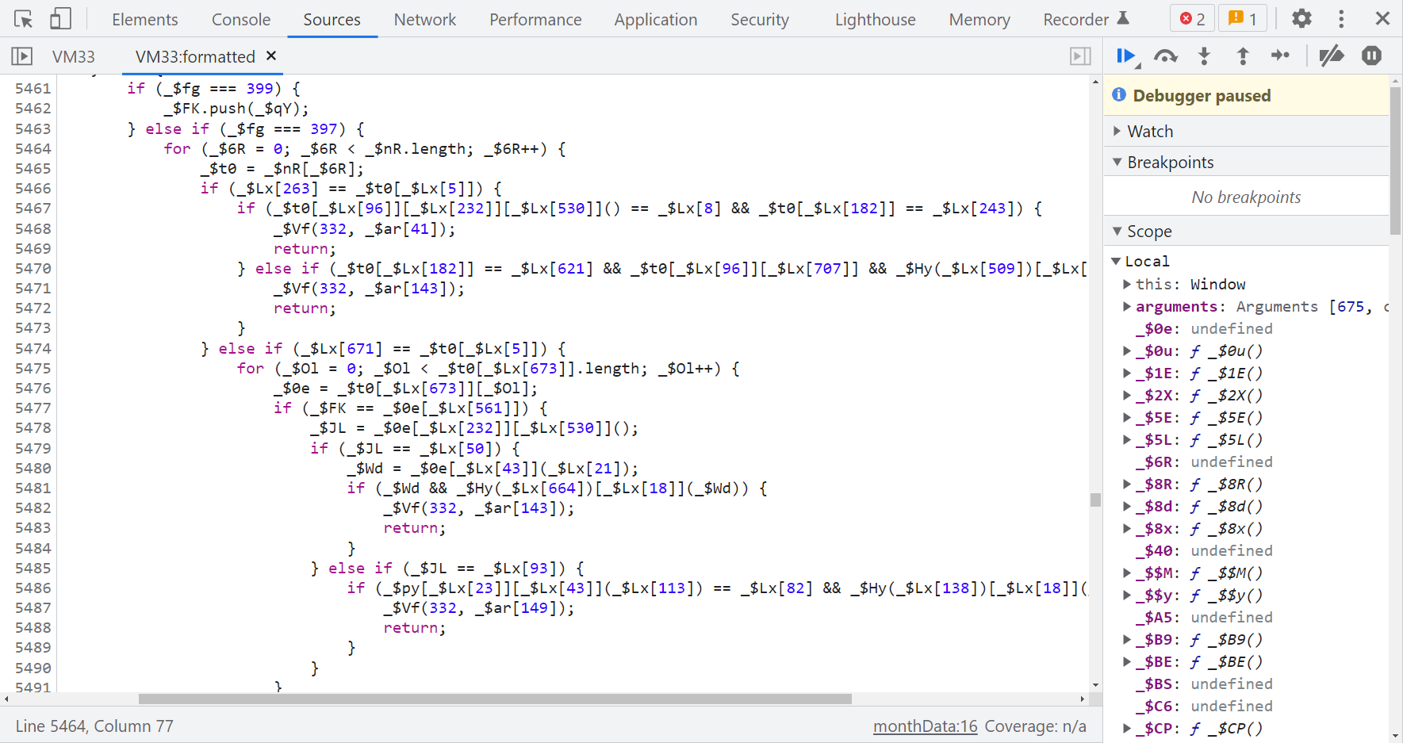Step over next function call

click(1165, 56)
